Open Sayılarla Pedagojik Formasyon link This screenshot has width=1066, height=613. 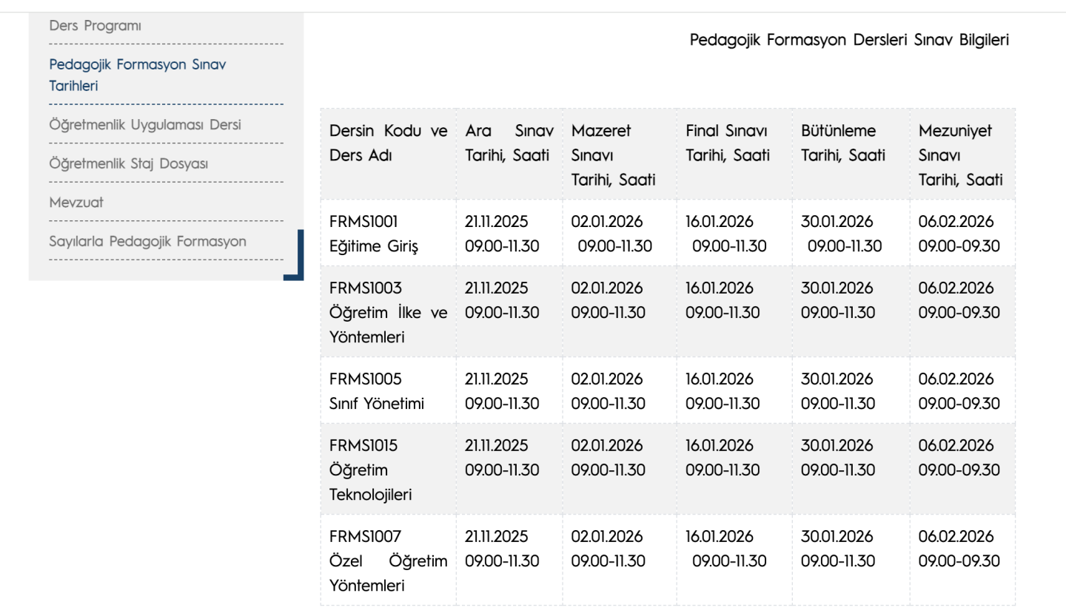point(147,241)
